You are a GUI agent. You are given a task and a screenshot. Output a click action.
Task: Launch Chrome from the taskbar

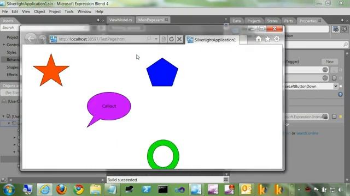point(79,189)
